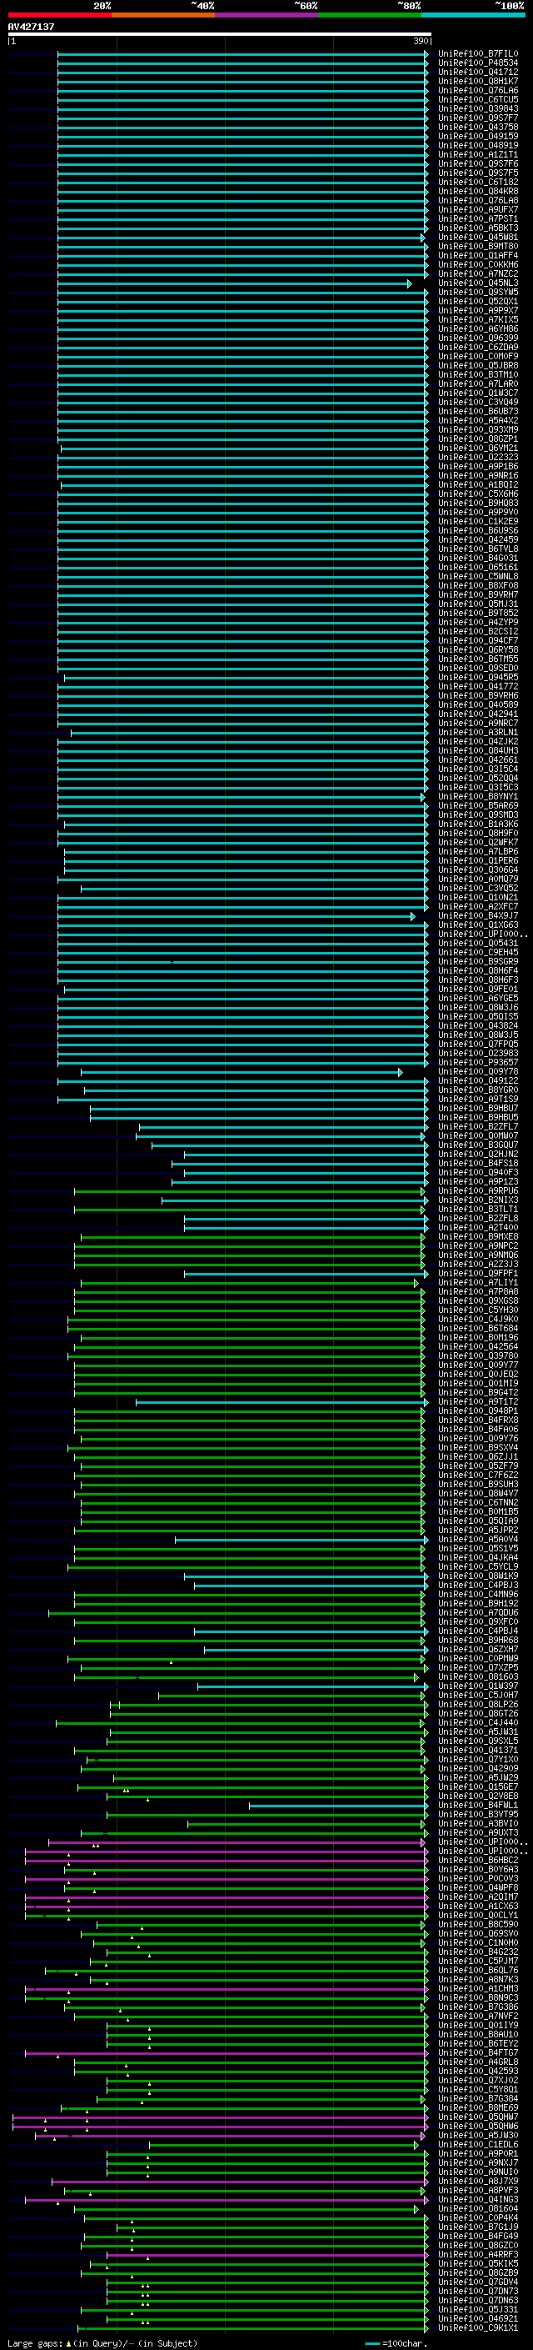This screenshot has height=2350, width=533.
Task: Open green hit UniRef100_A9RPU6
Action: pyautogui.click(x=477, y=1190)
